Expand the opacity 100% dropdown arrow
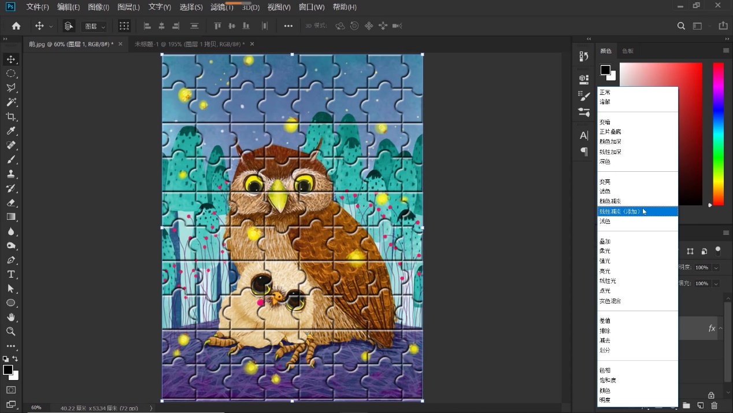This screenshot has width=733, height=413. pyautogui.click(x=716, y=268)
